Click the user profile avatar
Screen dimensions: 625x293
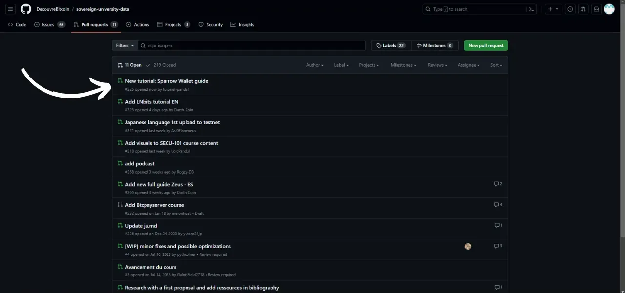609,9
